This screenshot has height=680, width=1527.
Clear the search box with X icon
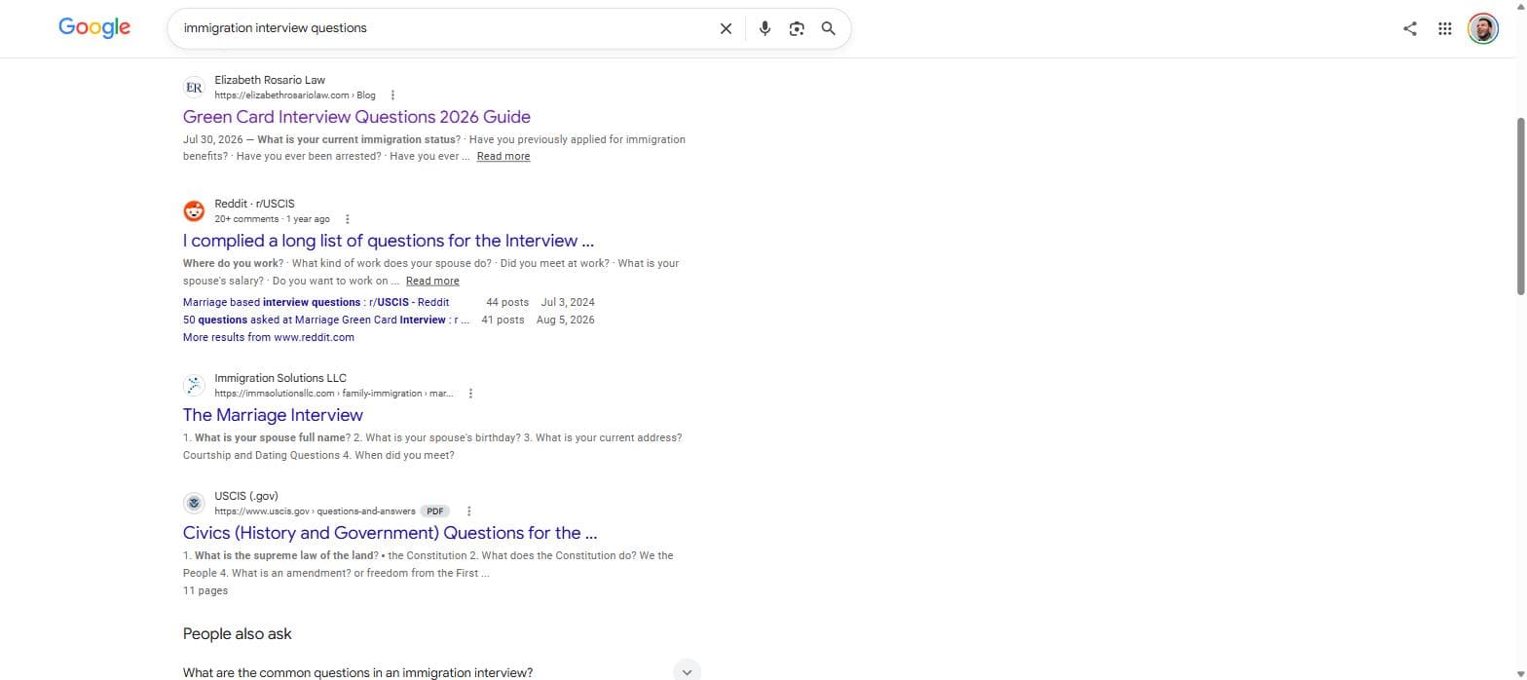(x=726, y=28)
